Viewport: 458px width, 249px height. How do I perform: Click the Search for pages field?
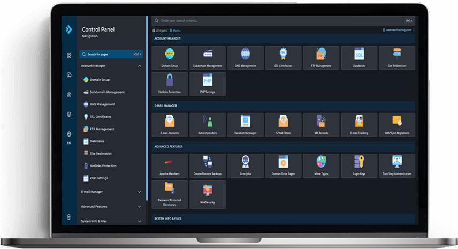click(111, 55)
